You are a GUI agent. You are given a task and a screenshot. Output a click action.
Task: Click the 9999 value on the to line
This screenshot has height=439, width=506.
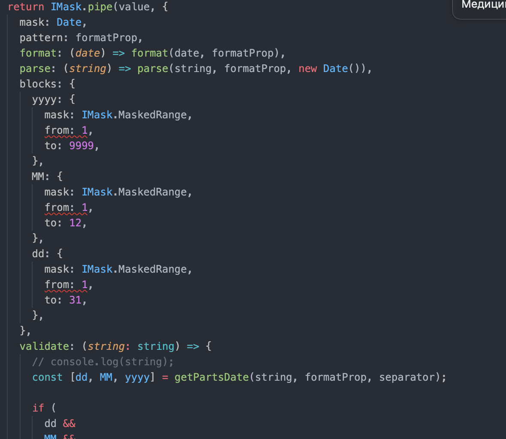80,145
